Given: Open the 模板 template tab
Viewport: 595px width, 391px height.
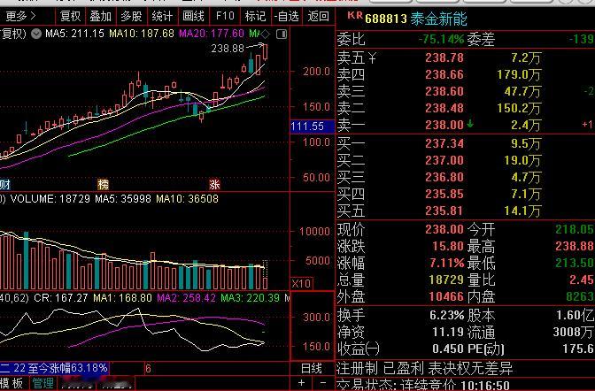Looking at the screenshot, I should point(12,383).
